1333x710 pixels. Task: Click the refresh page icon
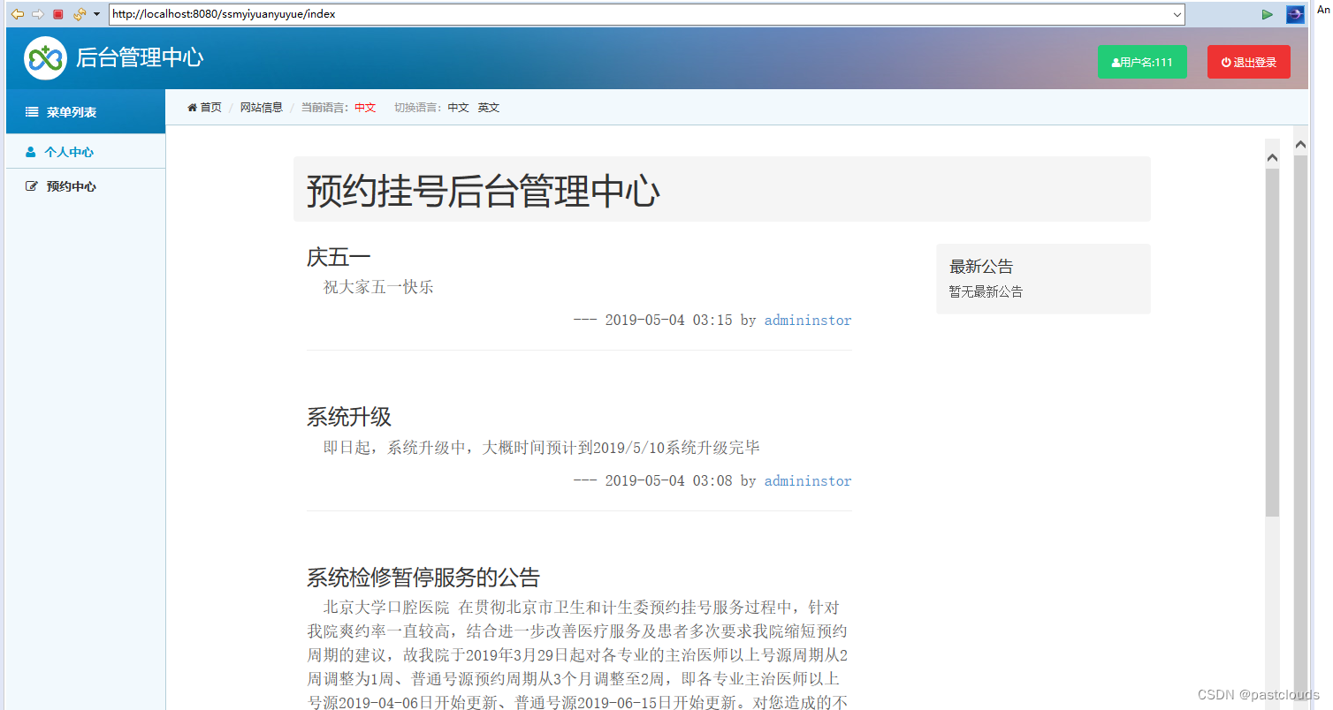(x=80, y=14)
